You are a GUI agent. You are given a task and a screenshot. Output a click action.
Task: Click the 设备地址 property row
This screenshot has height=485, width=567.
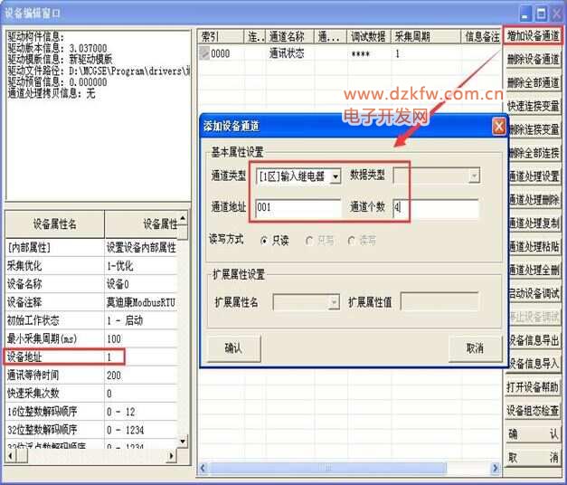click(54, 357)
